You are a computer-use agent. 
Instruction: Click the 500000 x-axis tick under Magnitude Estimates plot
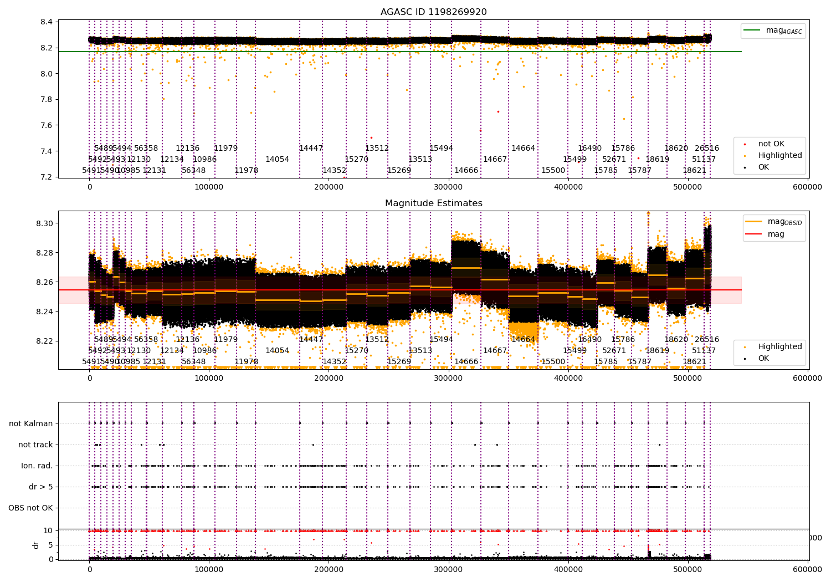pos(688,379)
